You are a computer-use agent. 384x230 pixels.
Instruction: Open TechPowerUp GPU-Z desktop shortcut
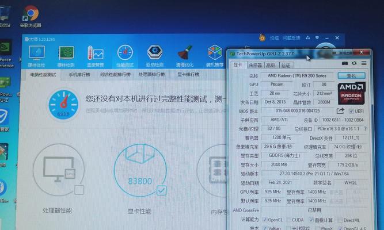coord(5,88)
